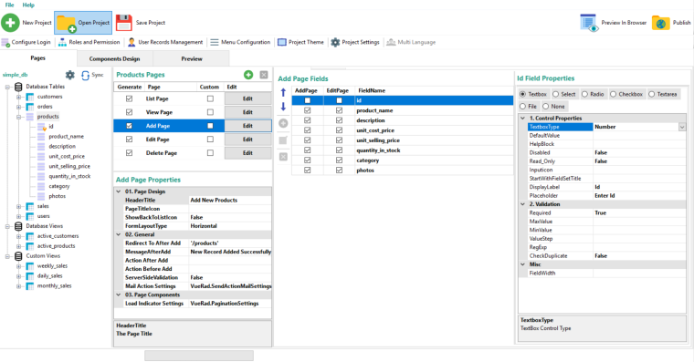Click the Save Project floppy disk icon
The height and width of the screenshot is (362, 694).
click(x=124, y=23)
